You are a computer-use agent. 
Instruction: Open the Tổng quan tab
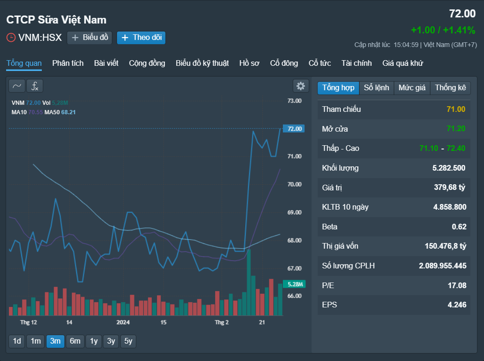24,63
